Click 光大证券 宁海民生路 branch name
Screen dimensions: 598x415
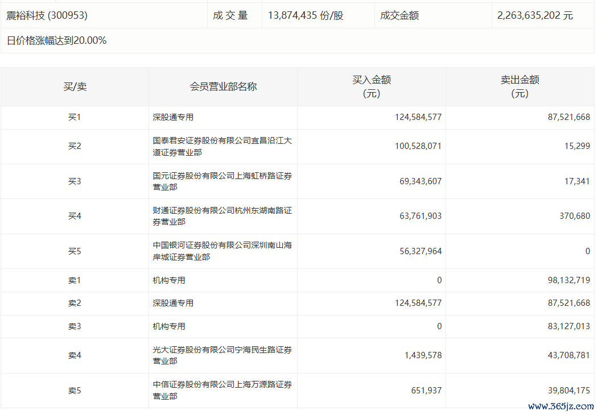pos(222,355)
